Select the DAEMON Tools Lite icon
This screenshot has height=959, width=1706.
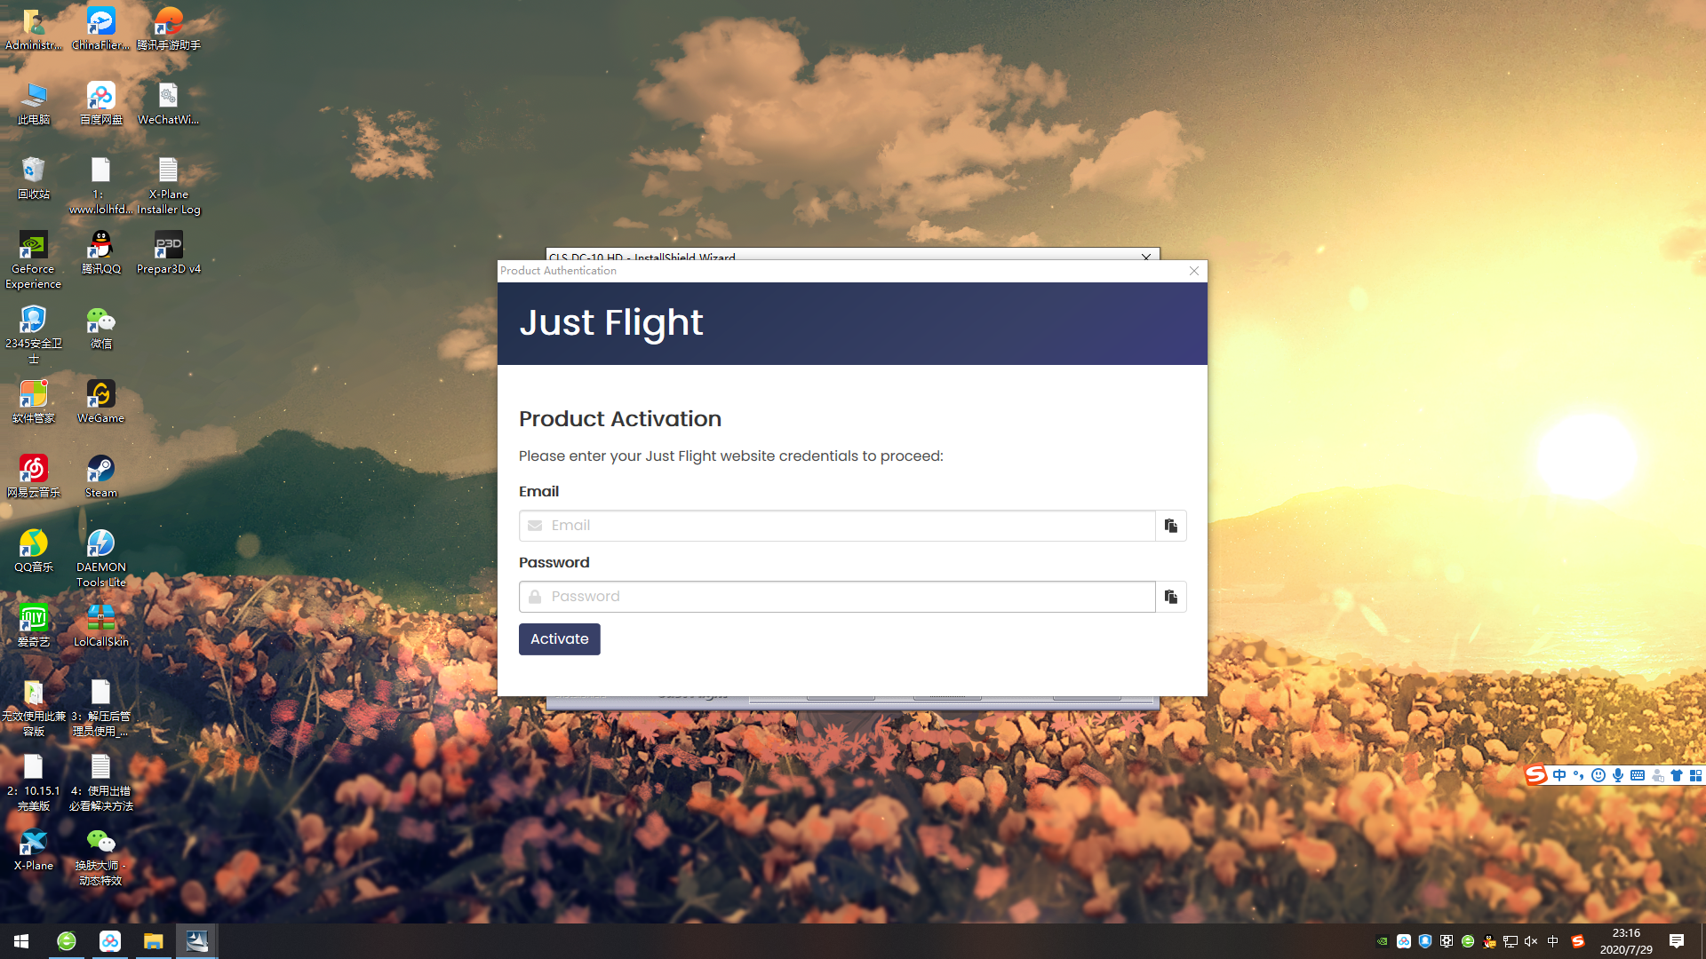pos(101,558)
